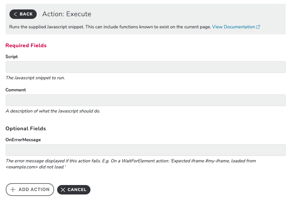Click the external link icon beside View Documentation
This screenshot has height=199, width=291.
(x=258, y=27)
